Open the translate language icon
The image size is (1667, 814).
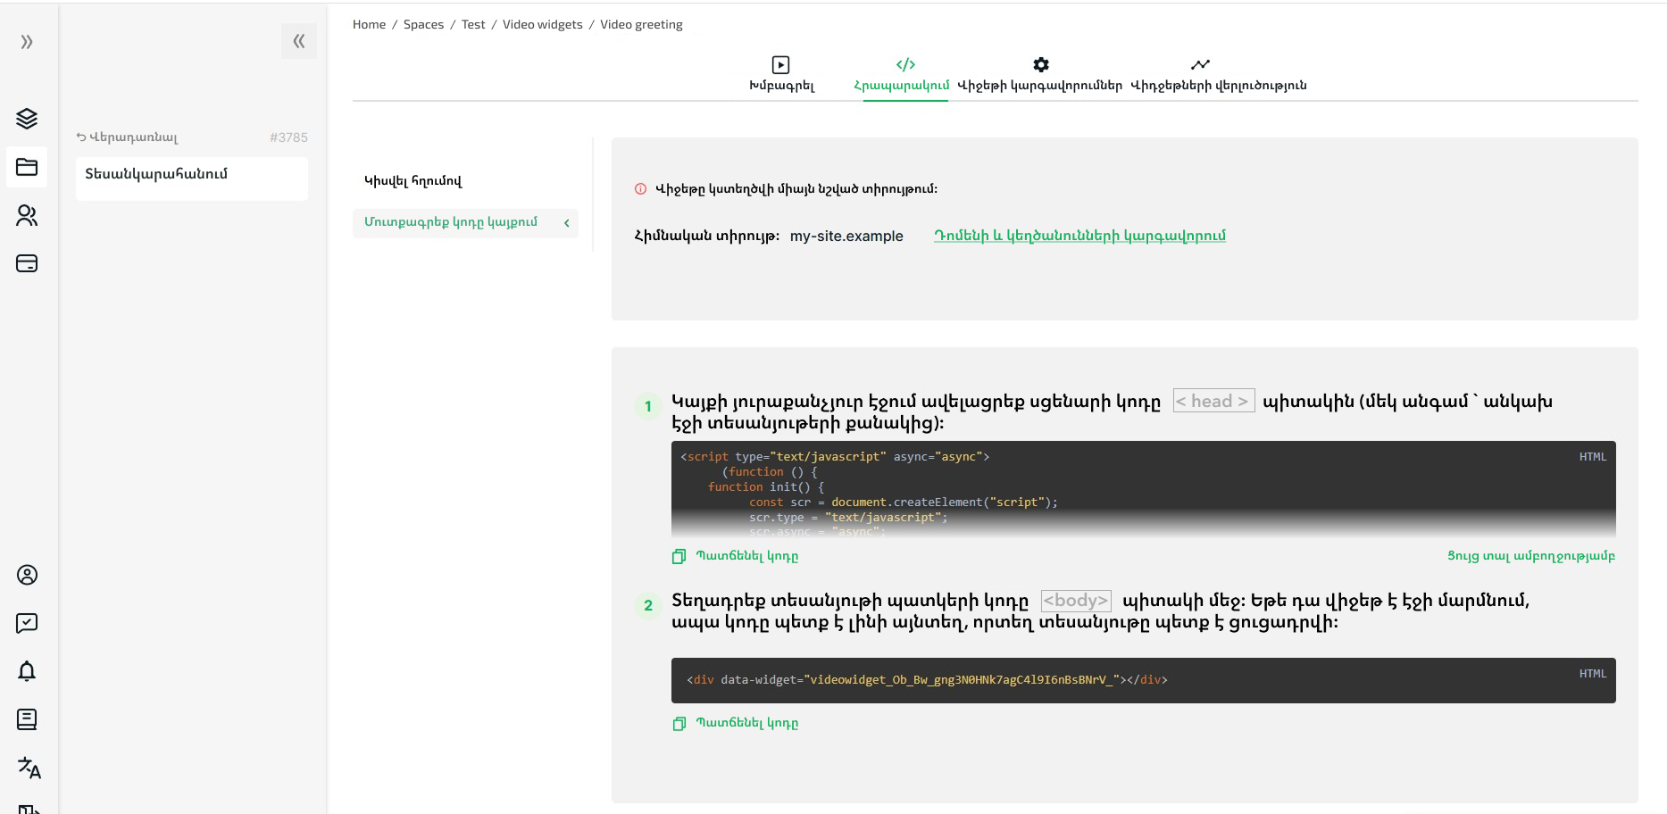coord(29,768)
